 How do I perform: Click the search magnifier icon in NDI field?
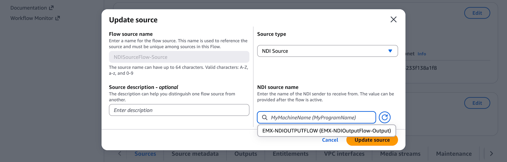click(x=265, y=118)
